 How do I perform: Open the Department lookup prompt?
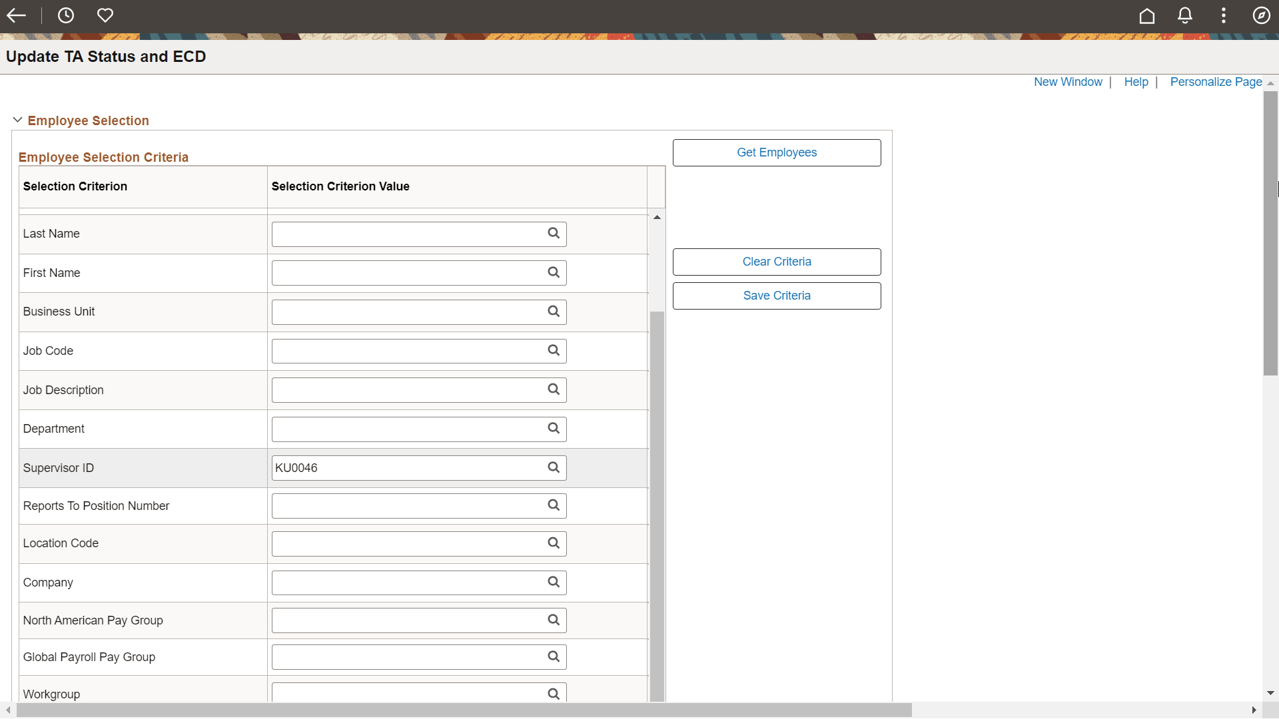tap(554, 429)
